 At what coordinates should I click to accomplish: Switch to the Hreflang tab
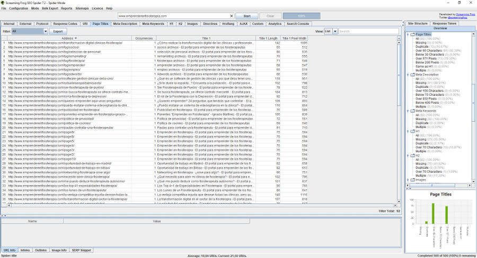[228, 24]
